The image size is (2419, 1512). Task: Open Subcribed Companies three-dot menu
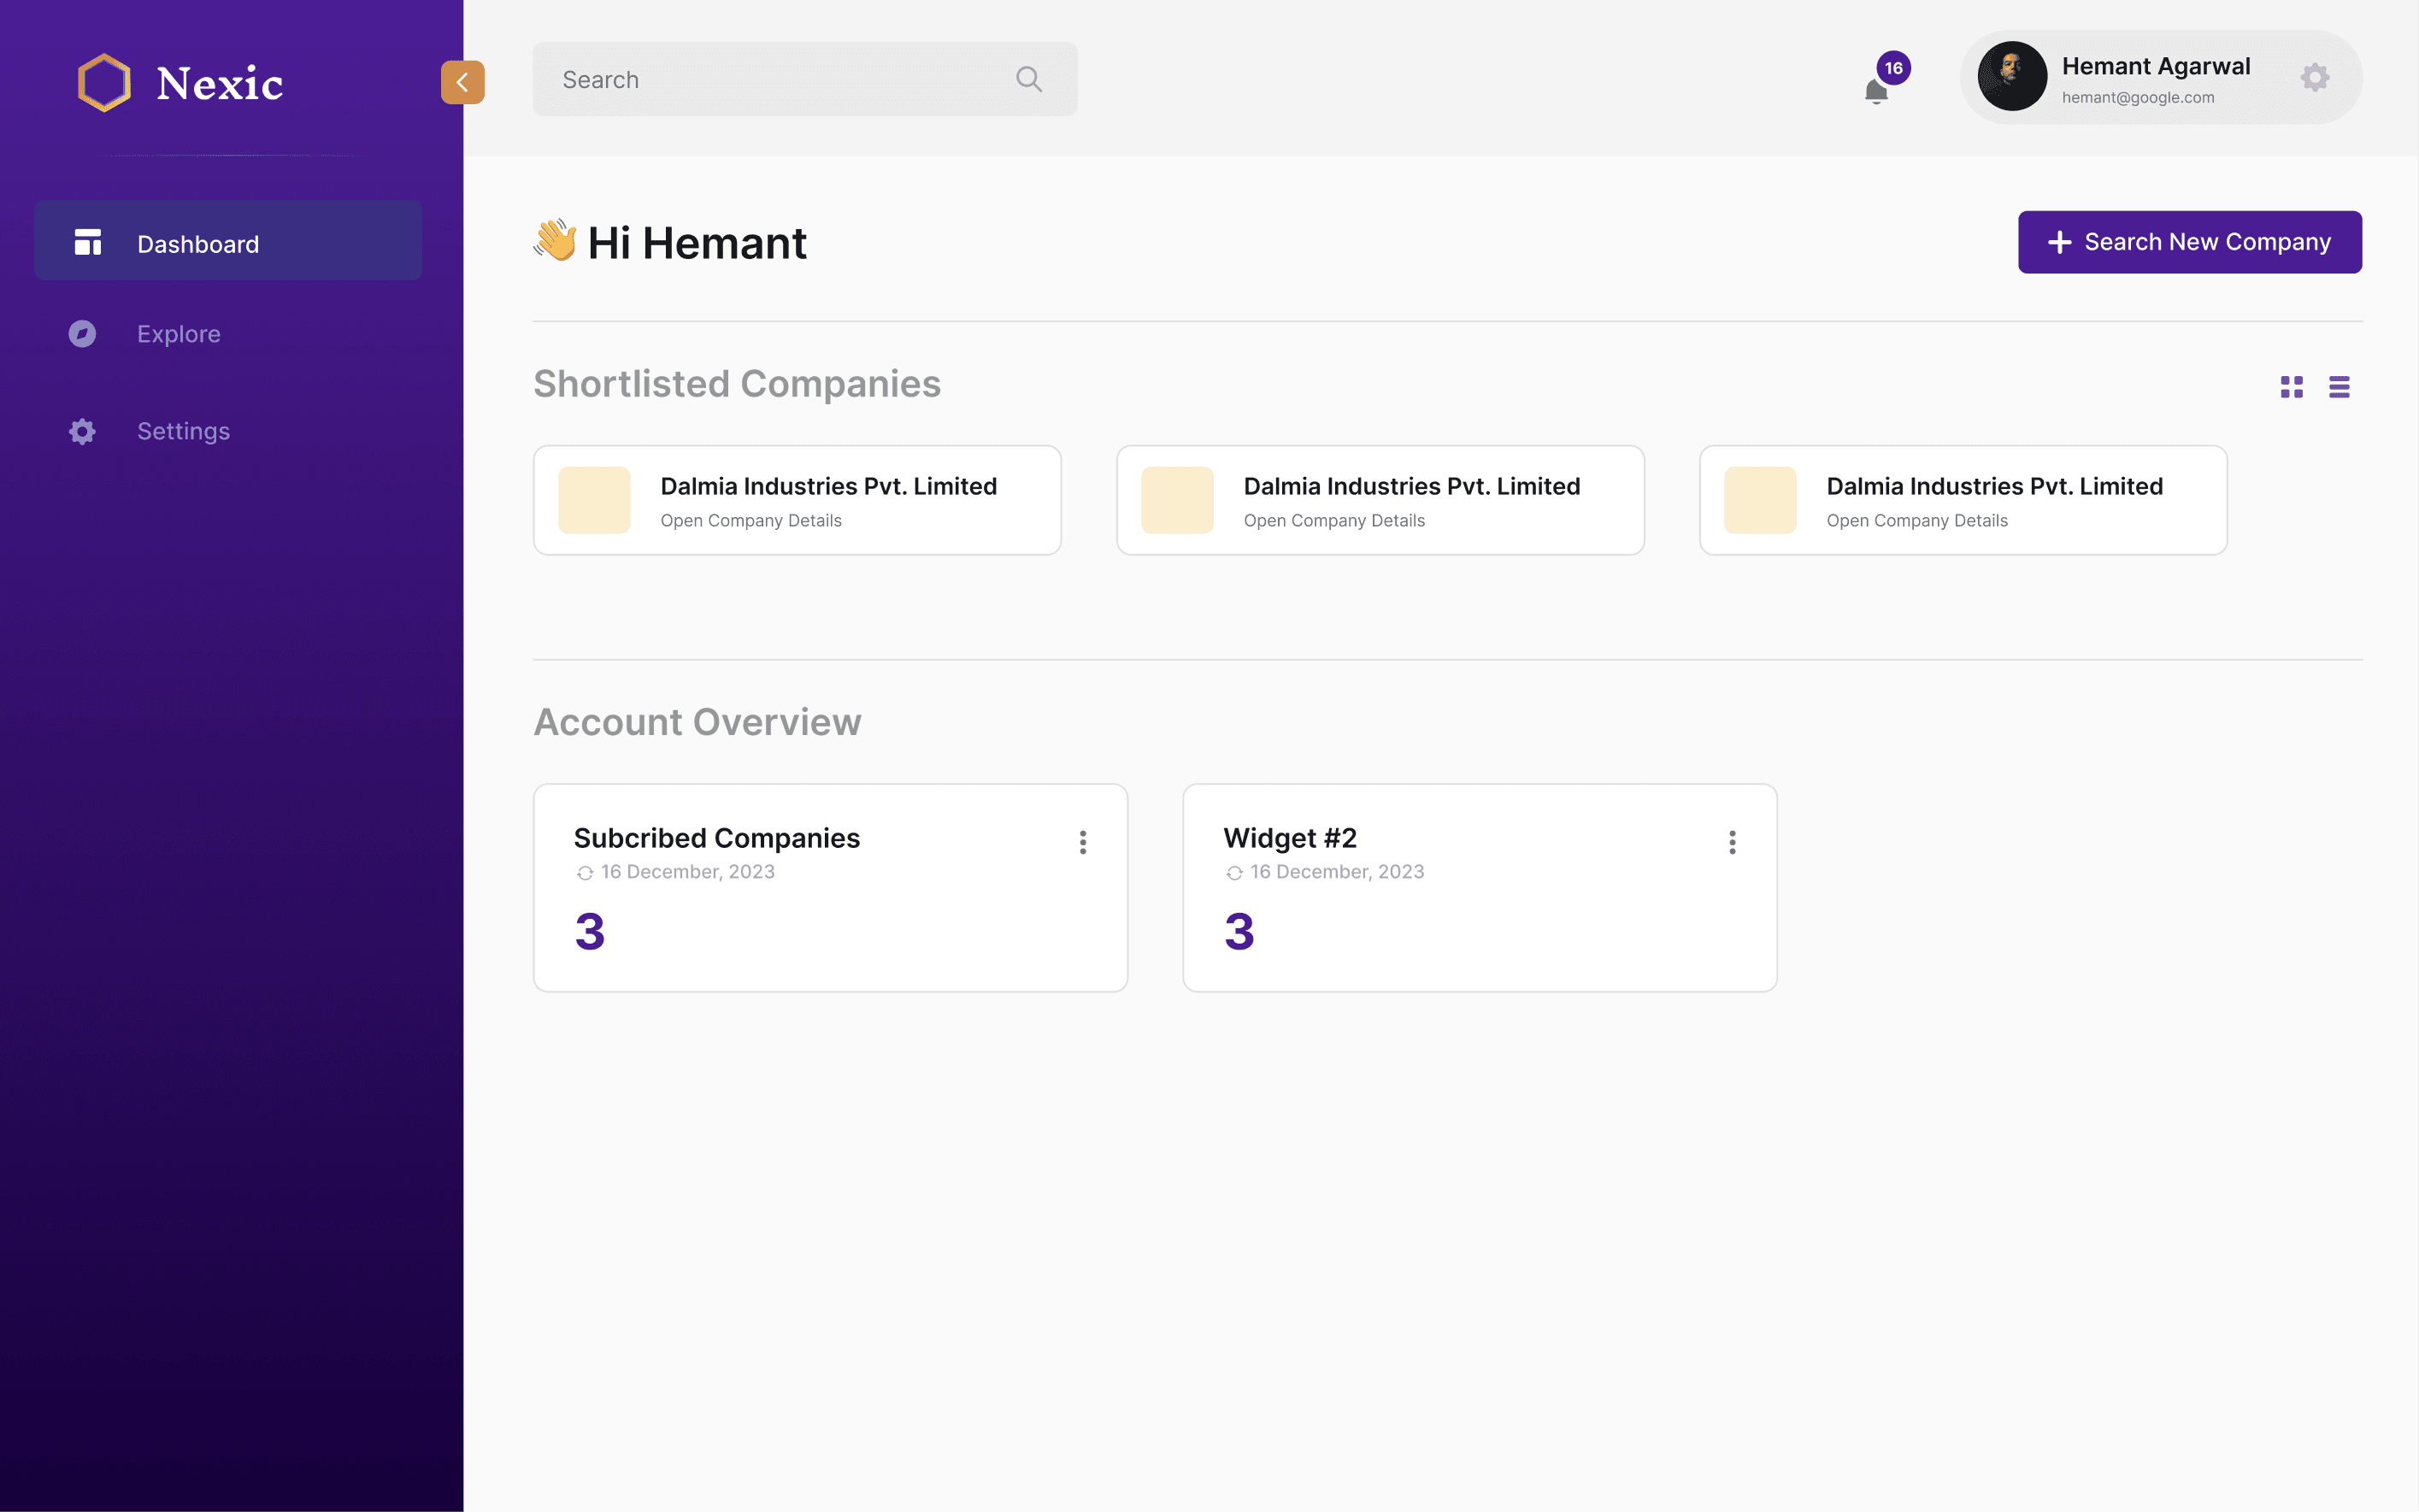pyautogui.click(x=1082, y=842)
